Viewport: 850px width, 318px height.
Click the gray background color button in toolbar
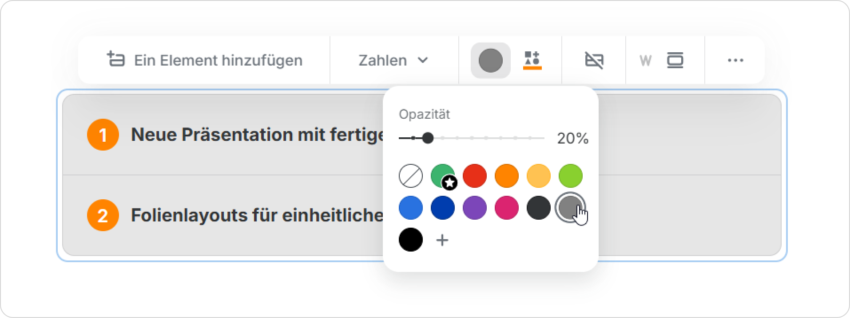(x=490, y=60)
